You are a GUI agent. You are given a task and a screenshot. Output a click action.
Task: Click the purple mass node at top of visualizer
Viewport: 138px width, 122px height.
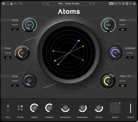point(79,41)
